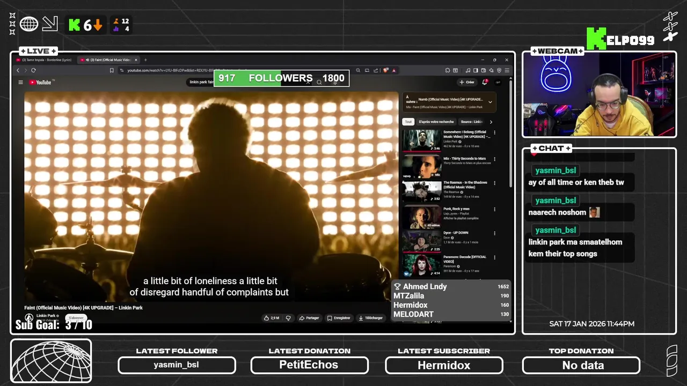
Task: Click the 'S'abonner' subscribe button
Action: point(77,318)
